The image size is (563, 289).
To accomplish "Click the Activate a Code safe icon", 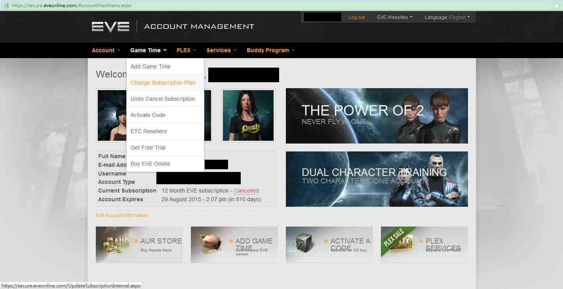I will click(304, 243).
